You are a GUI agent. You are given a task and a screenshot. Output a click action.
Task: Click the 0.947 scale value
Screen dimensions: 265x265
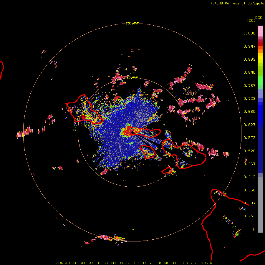click(249, 46)
